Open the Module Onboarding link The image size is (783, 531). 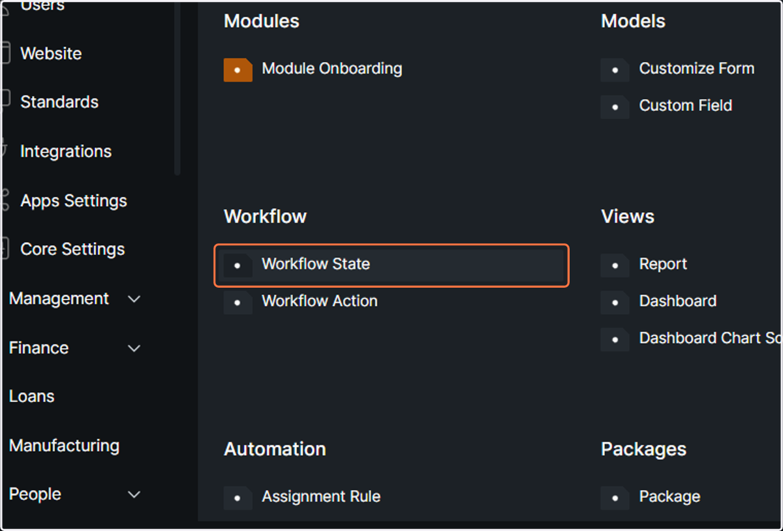point(332,68)
